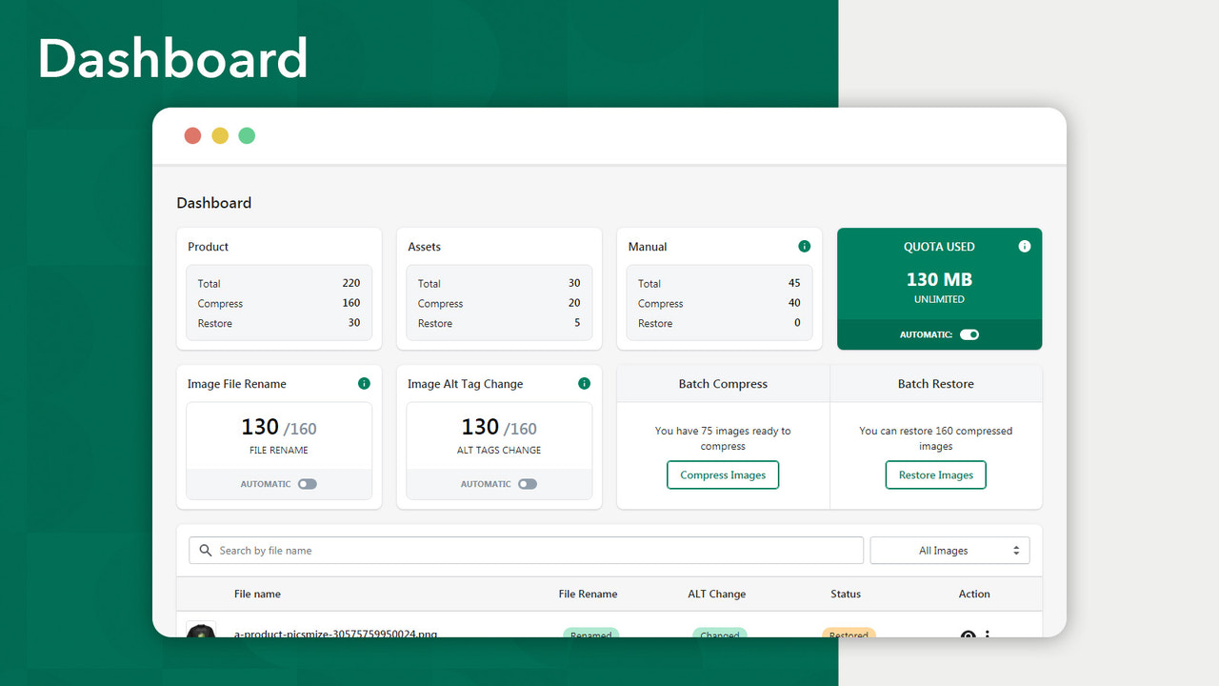Enable Automatic for Image File Rename
The height and width of the screenshot is (686, 1219).
(x=307, y=483)
